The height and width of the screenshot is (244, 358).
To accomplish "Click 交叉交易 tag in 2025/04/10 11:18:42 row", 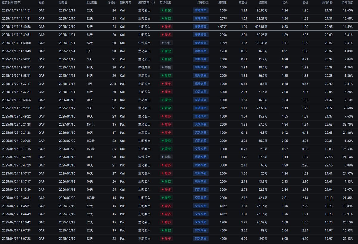I will pos(201,222).
